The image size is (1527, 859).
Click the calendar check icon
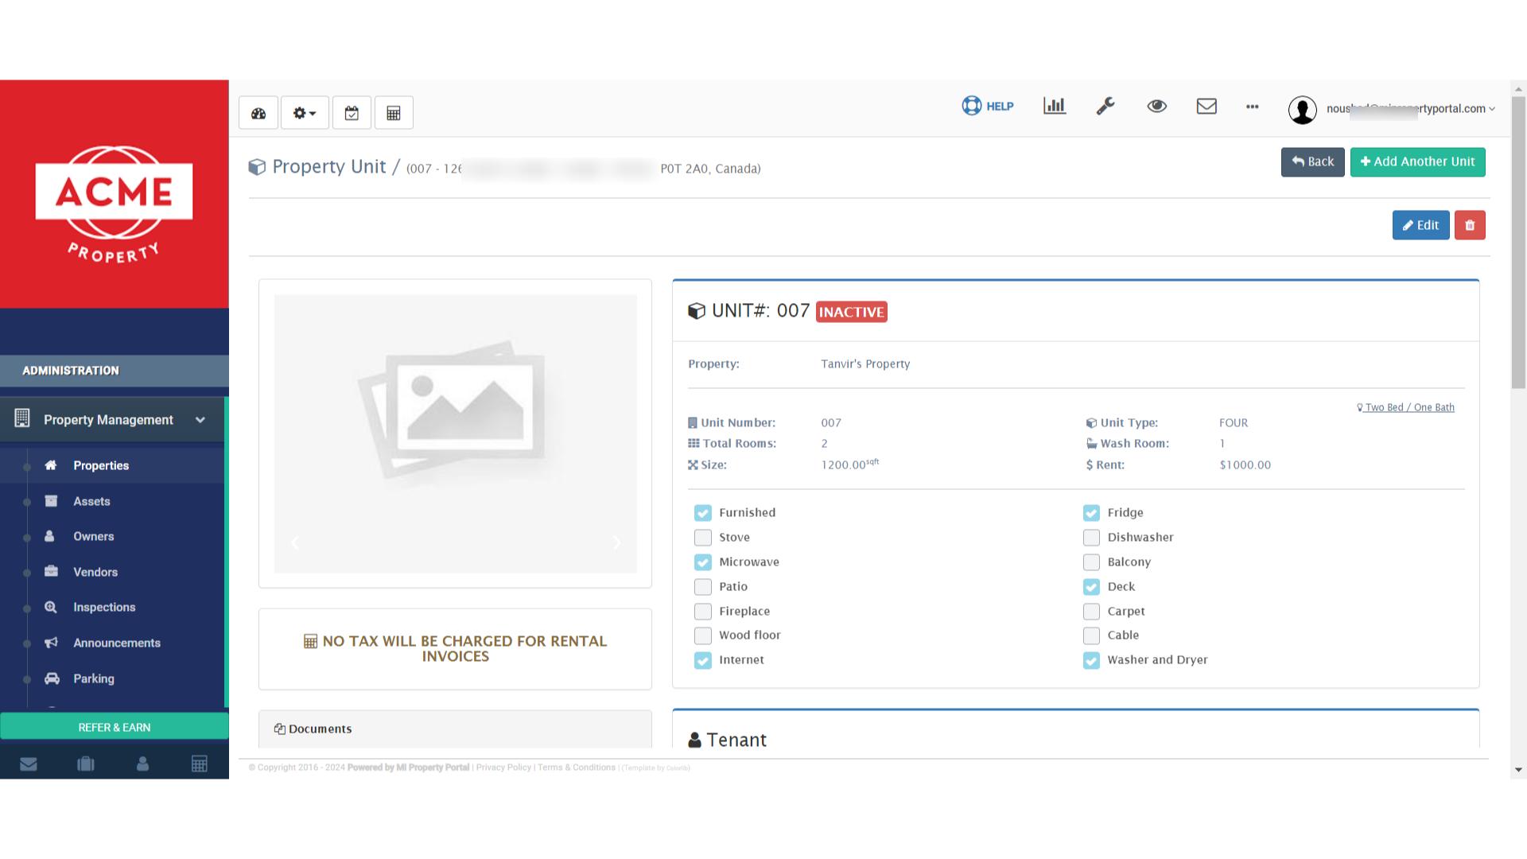pos(352,113)
